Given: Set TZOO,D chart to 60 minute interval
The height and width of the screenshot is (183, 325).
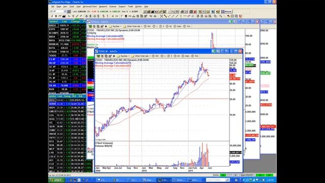Looking at the screenshot, I should (x=169, y=26).
